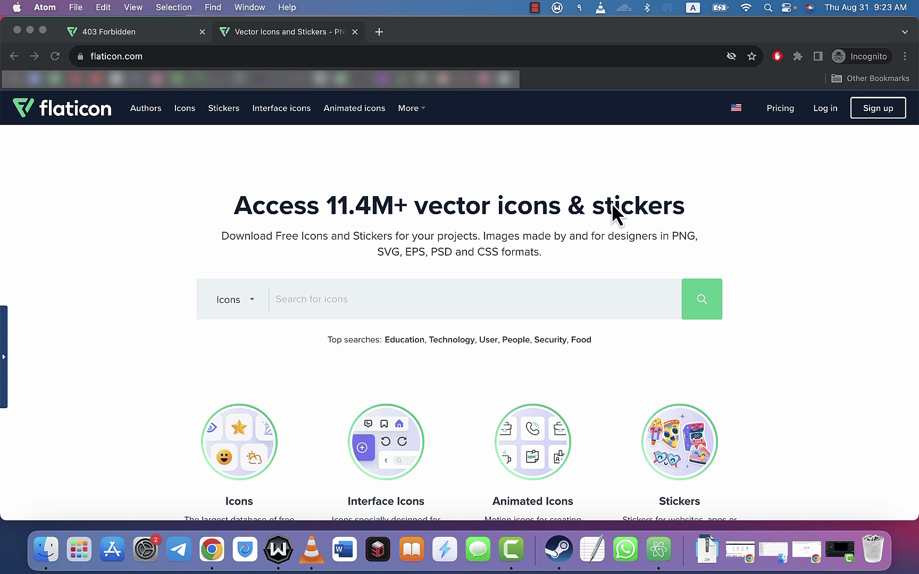Switch to the 403 Forbidden tab
Viewport: 919px width, 574px height.
coord(136,32)
